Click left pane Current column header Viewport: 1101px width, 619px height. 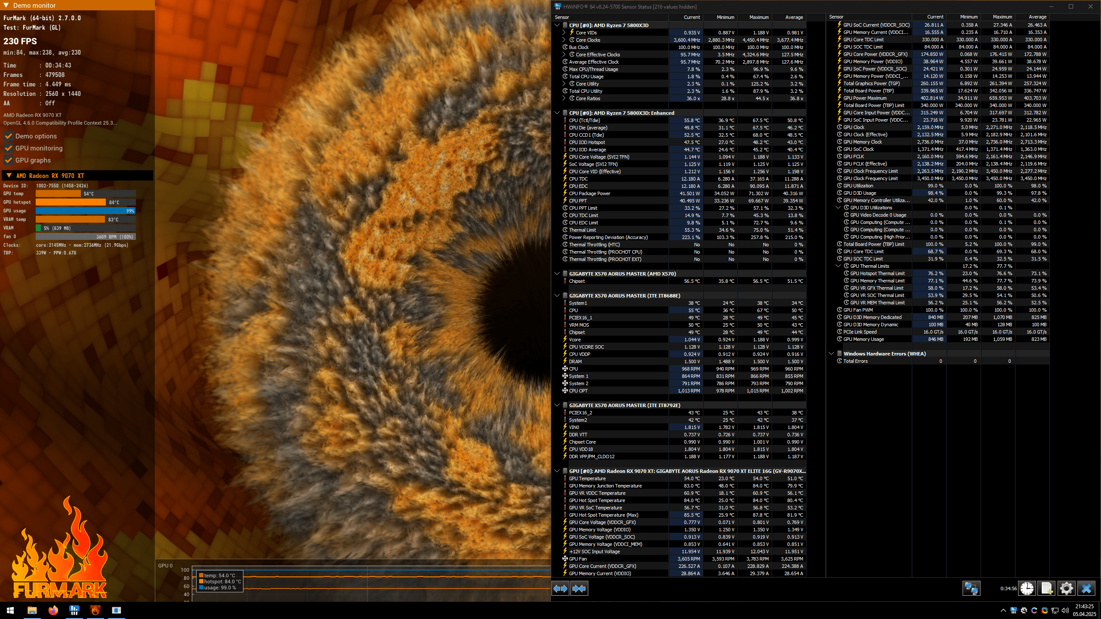click(686, 17)
